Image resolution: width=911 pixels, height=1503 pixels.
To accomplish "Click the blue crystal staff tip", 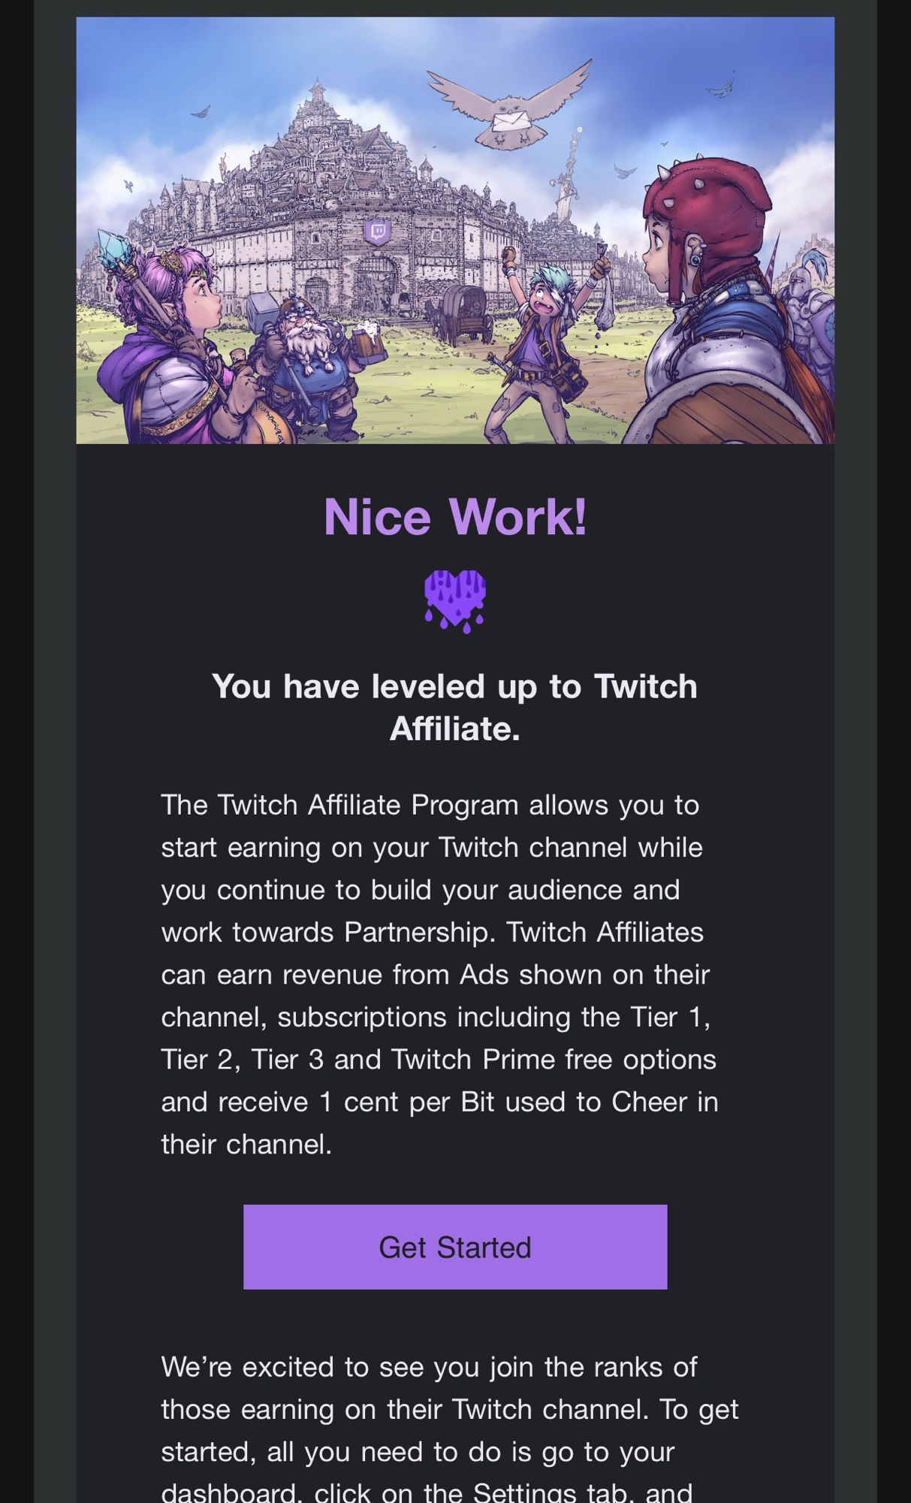I will (x=113, y=249).
